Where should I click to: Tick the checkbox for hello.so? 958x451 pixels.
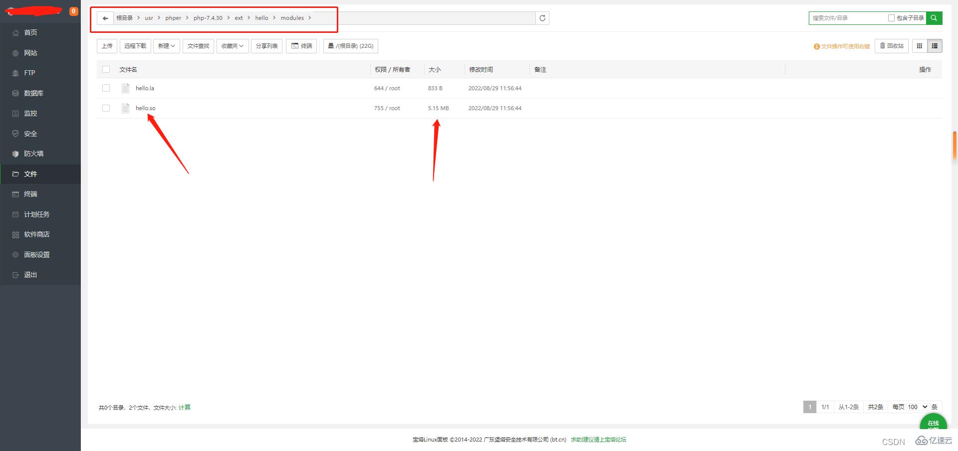point(106,108)
